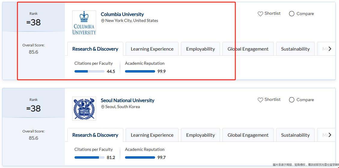The height and width of the screenshot is (168, 339).
Task: Click the location pin next to New York City
Action: pos(103,21)
